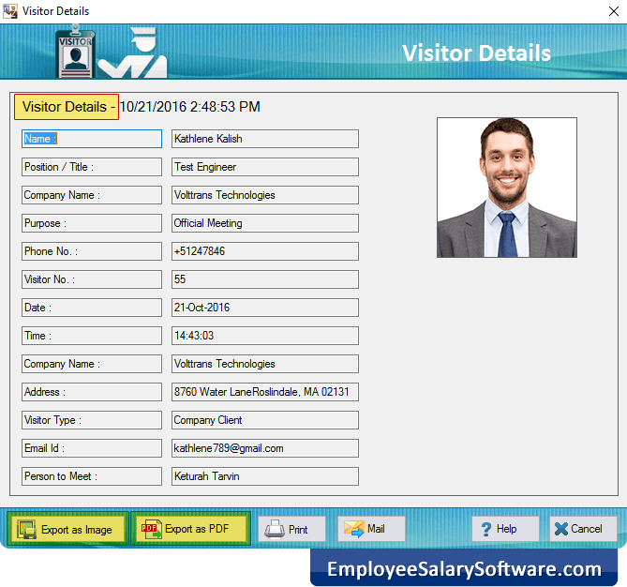
Task: Click the Visitor No. label box
Action: click(x=92, y=279)
